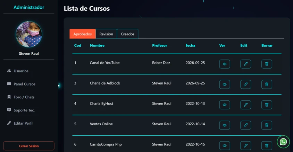The image size is (293, 152).
Task: Click the Edit column header
Action: click(244, 45)
